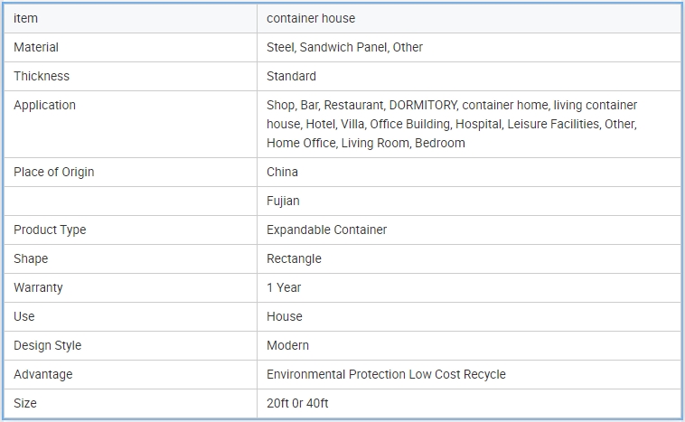685x422 pixels.
Task: Click the 'Material' label cell
Action: 36,47
